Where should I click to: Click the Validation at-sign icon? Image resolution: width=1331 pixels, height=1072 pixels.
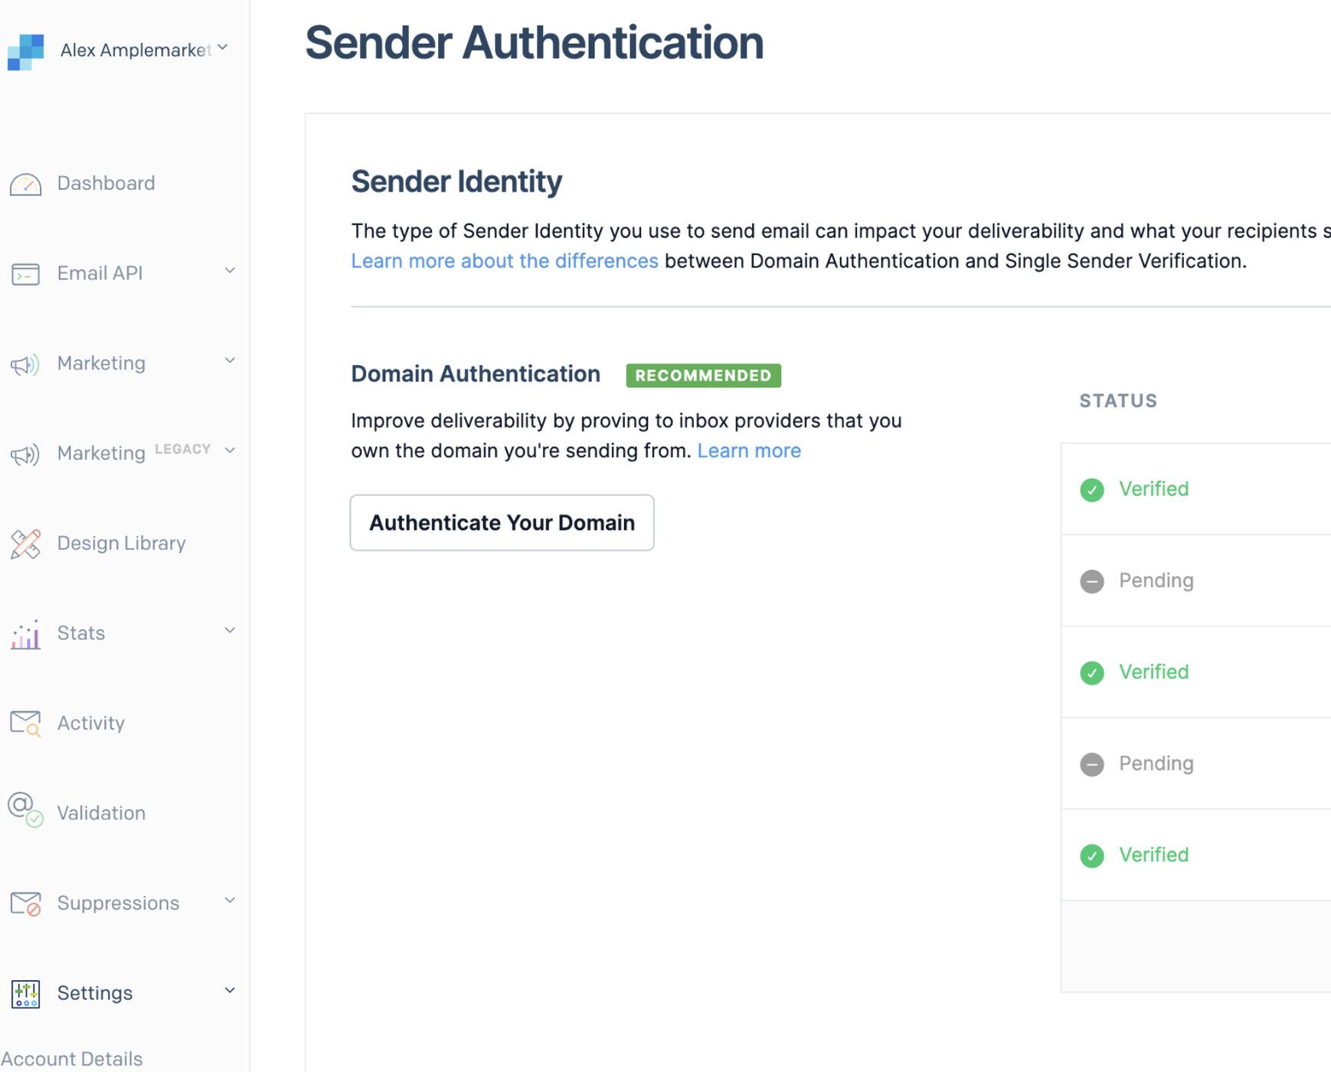coord(25,810)
